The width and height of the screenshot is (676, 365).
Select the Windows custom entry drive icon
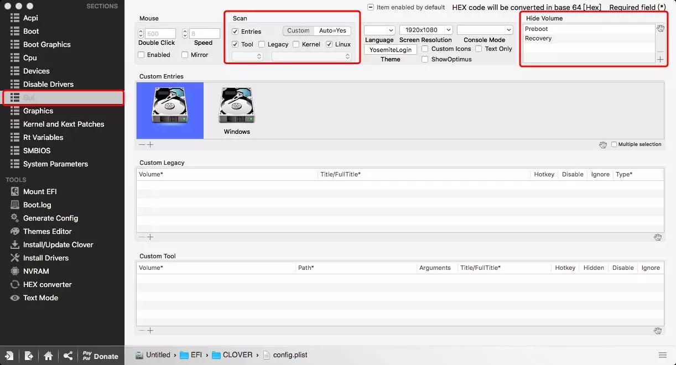[237, 106]
